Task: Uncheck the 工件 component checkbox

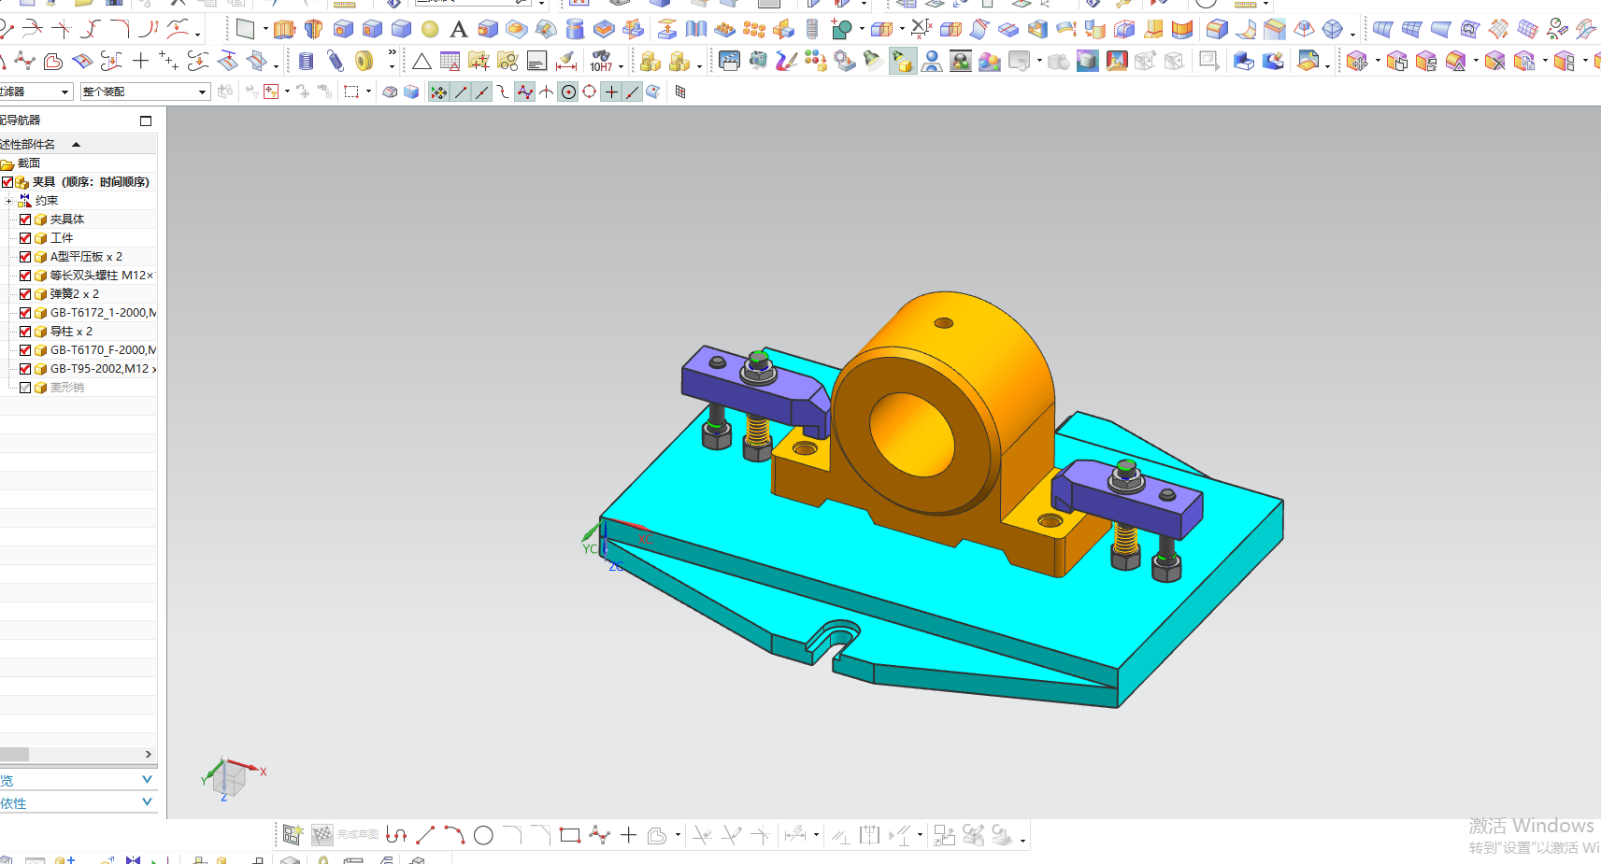Action: click(25, 238)
